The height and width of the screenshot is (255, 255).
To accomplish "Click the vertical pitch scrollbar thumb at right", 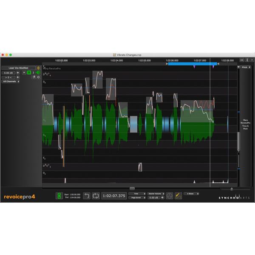I will (x=238, y=141).
